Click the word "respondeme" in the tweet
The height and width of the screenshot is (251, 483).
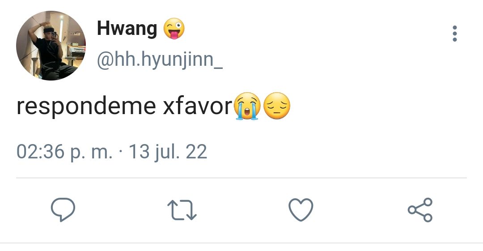pos(86,107)
